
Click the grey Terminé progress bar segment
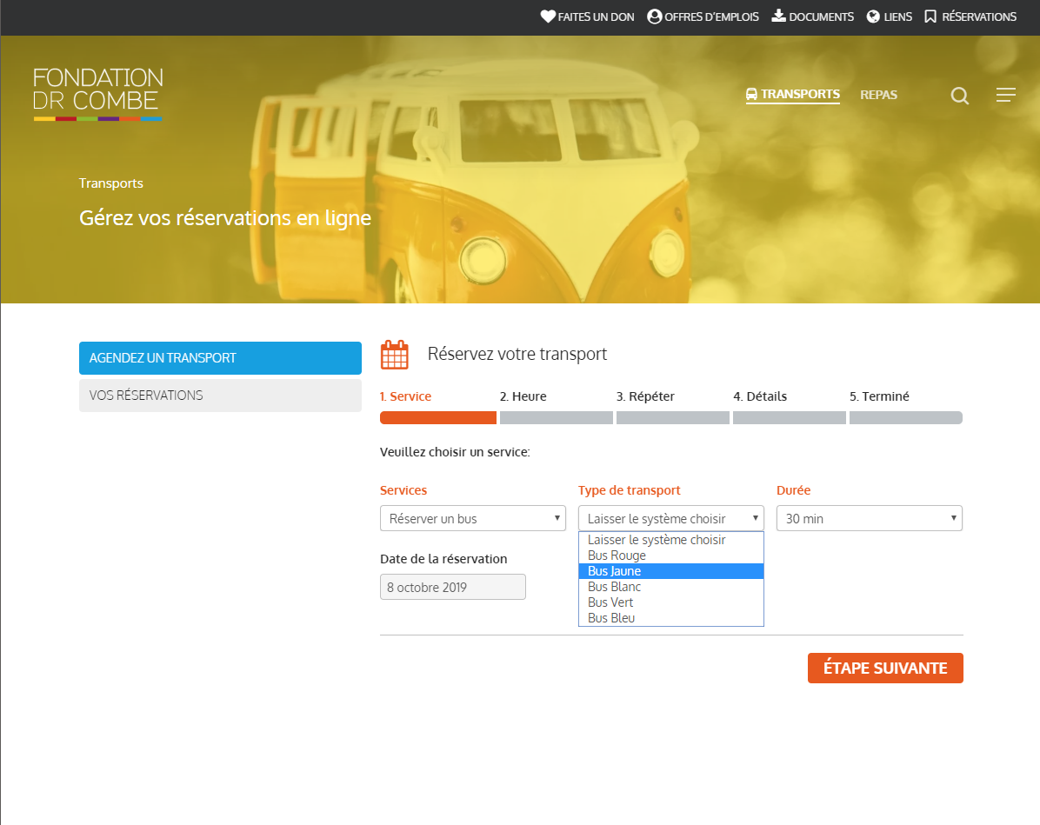tap(906, 418)
